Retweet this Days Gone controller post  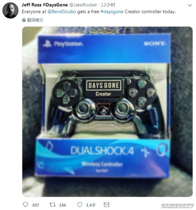pyautogui.click(x=52, y=205)
